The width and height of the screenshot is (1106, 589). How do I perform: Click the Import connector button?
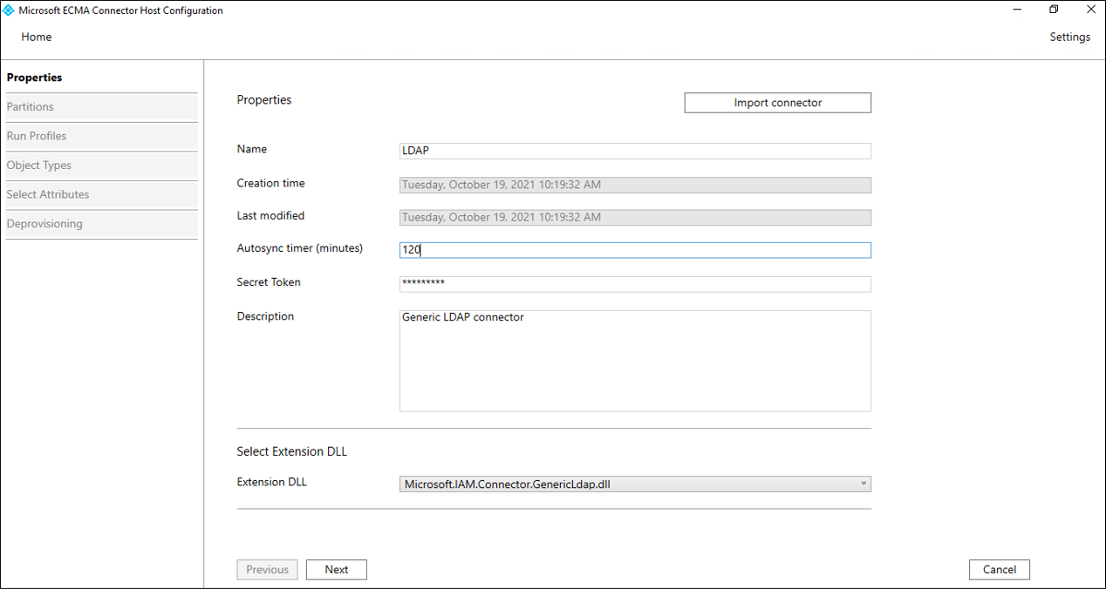[x=777, y=103]
